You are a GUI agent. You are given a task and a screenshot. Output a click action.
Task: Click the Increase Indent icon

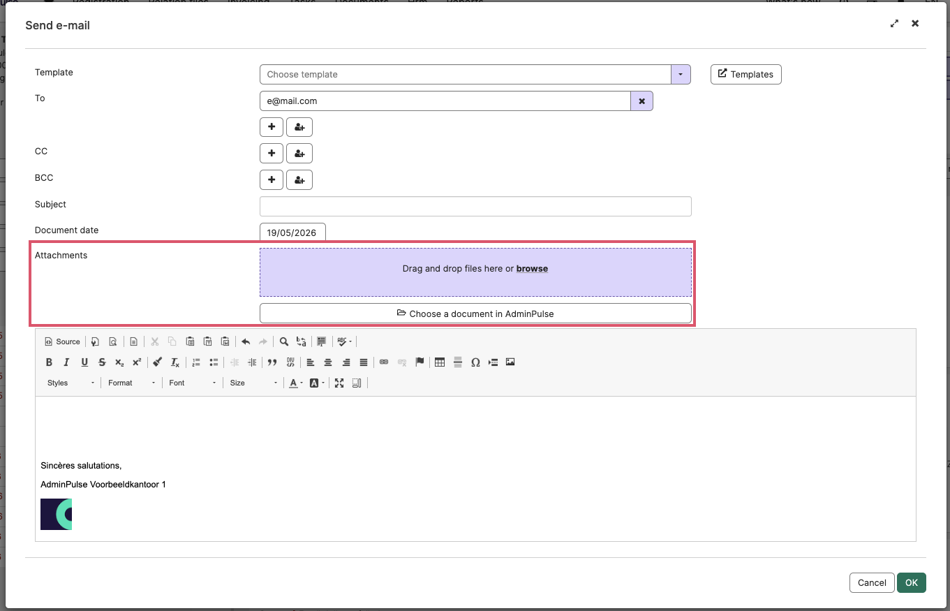click(252, 362)
